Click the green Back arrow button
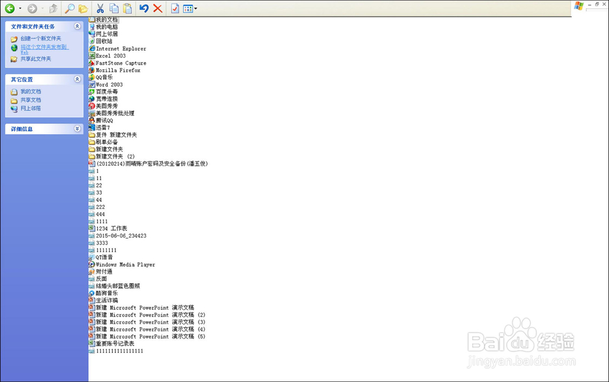 (x=10, y=8)
